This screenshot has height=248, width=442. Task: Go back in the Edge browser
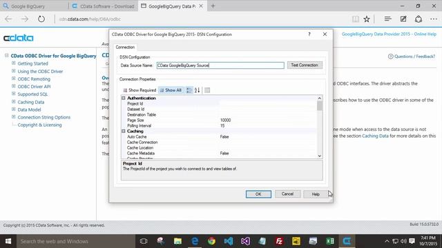point(8,19)
